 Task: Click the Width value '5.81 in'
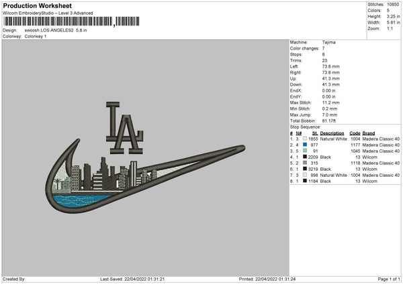[x=393, y=23]
